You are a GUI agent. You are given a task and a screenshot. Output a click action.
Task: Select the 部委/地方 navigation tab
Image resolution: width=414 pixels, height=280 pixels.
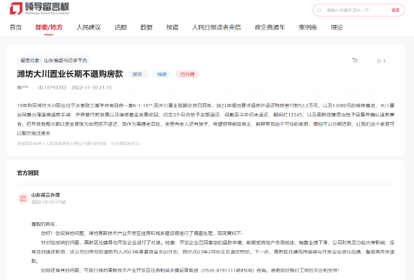[x=49, y=27]
